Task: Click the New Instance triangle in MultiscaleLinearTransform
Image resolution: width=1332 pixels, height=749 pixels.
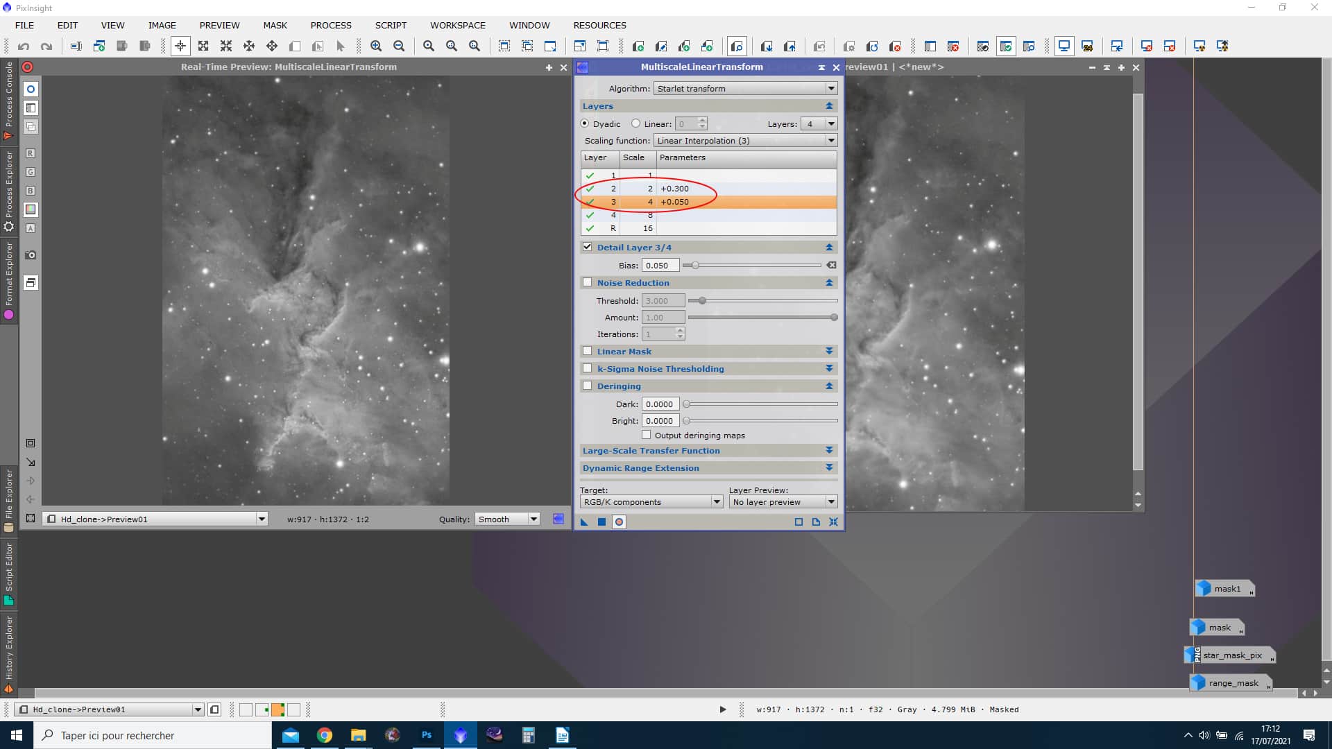Action: tap(583, 522)
